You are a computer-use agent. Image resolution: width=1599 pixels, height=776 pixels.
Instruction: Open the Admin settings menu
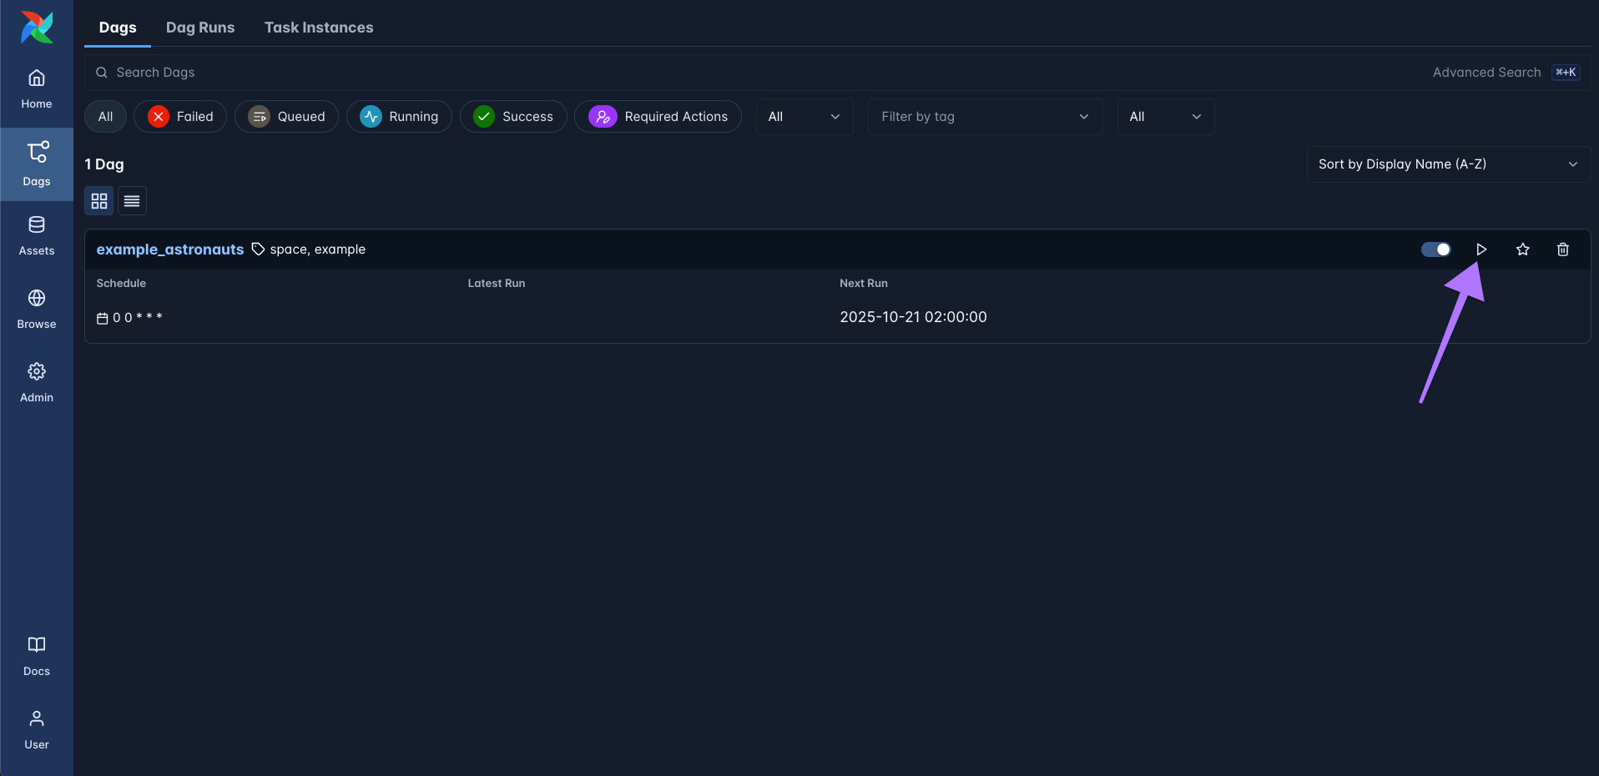(x=37, y=382)
